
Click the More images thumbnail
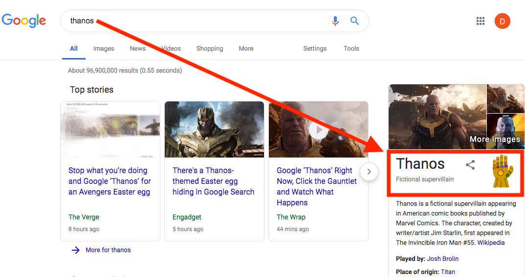(505, 131)
